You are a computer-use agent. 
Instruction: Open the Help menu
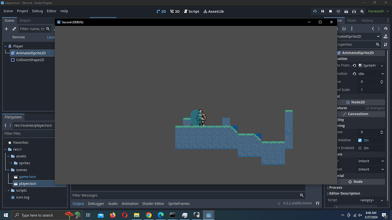pyautogui.click(x=64, y=11)
